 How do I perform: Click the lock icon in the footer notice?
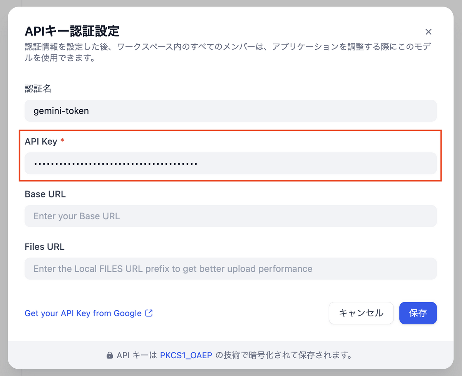click(x=110, y=355)
